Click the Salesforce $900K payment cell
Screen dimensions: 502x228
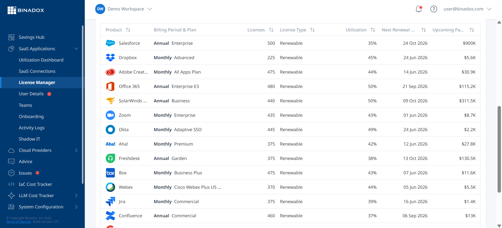469,43
